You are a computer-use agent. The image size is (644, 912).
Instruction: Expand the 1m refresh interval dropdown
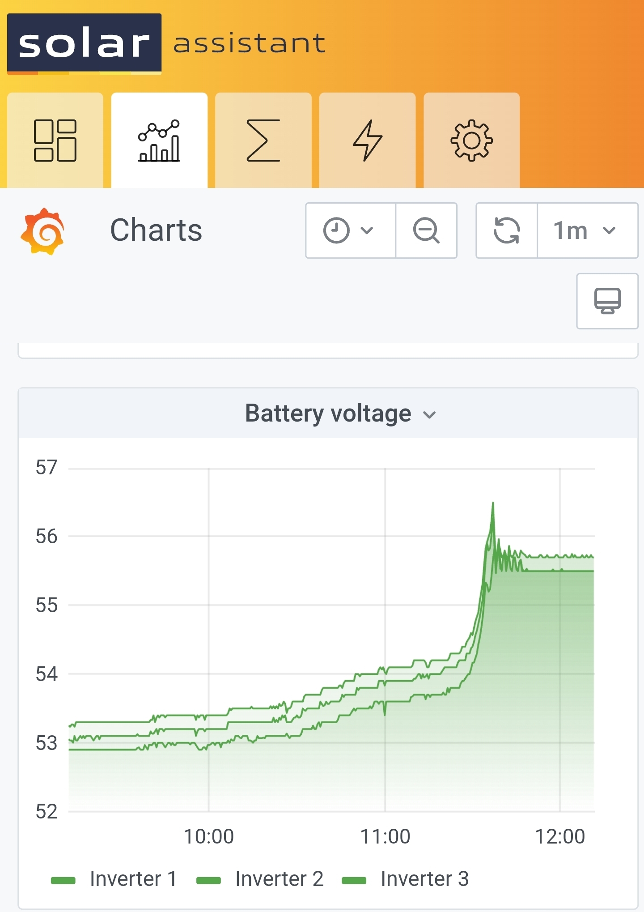pos(588,230)
